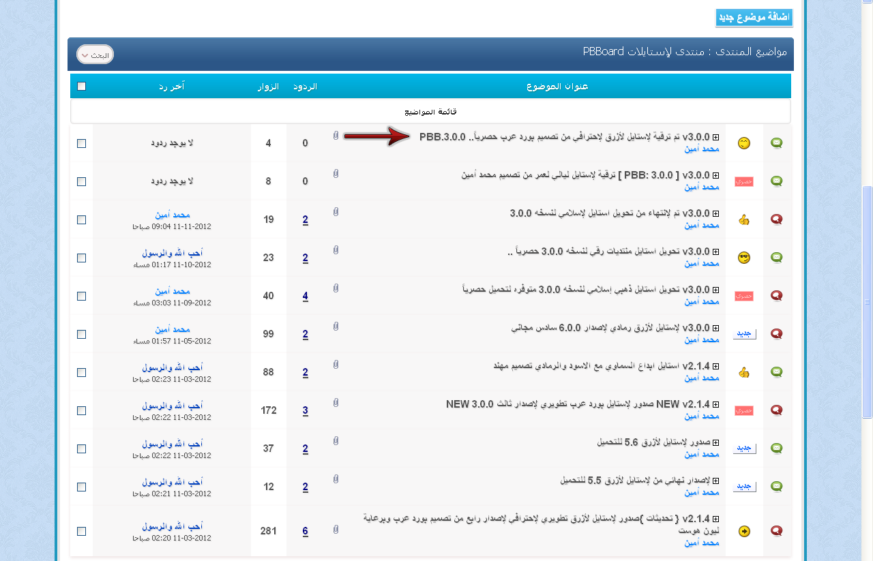
Task: Check the checkbox for the first topic row
Action: (x=82, y=143)
